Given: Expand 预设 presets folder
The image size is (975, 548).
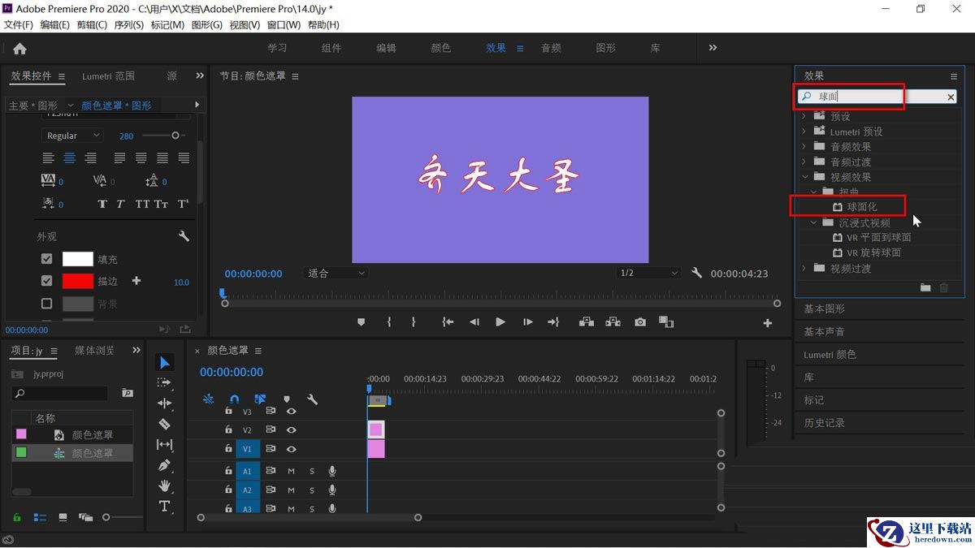Looking at the screenshot, I should pyautogui.click(x=804, y=116).
